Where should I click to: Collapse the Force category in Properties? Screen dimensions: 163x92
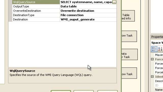[152, 59]
